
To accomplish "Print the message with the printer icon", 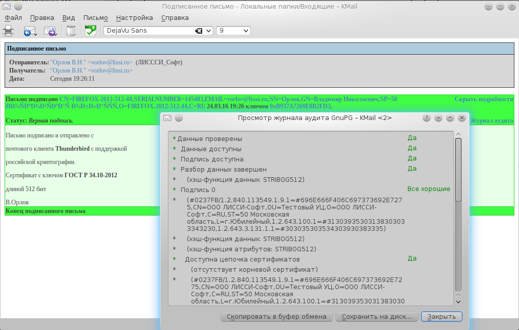I will (8, 31).
